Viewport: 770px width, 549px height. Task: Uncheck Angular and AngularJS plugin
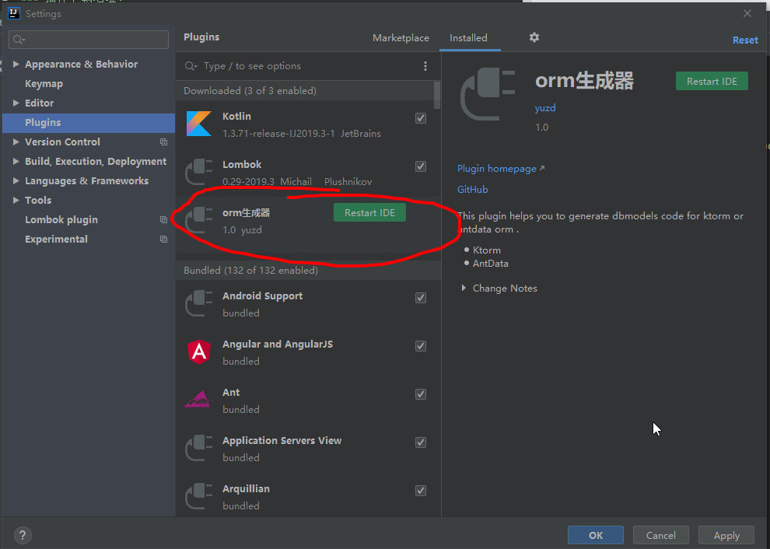[x=421, y=346]
